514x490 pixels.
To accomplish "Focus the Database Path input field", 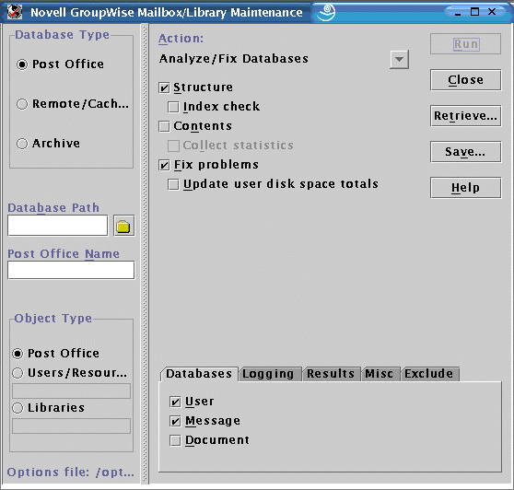I will coord(58,226).
